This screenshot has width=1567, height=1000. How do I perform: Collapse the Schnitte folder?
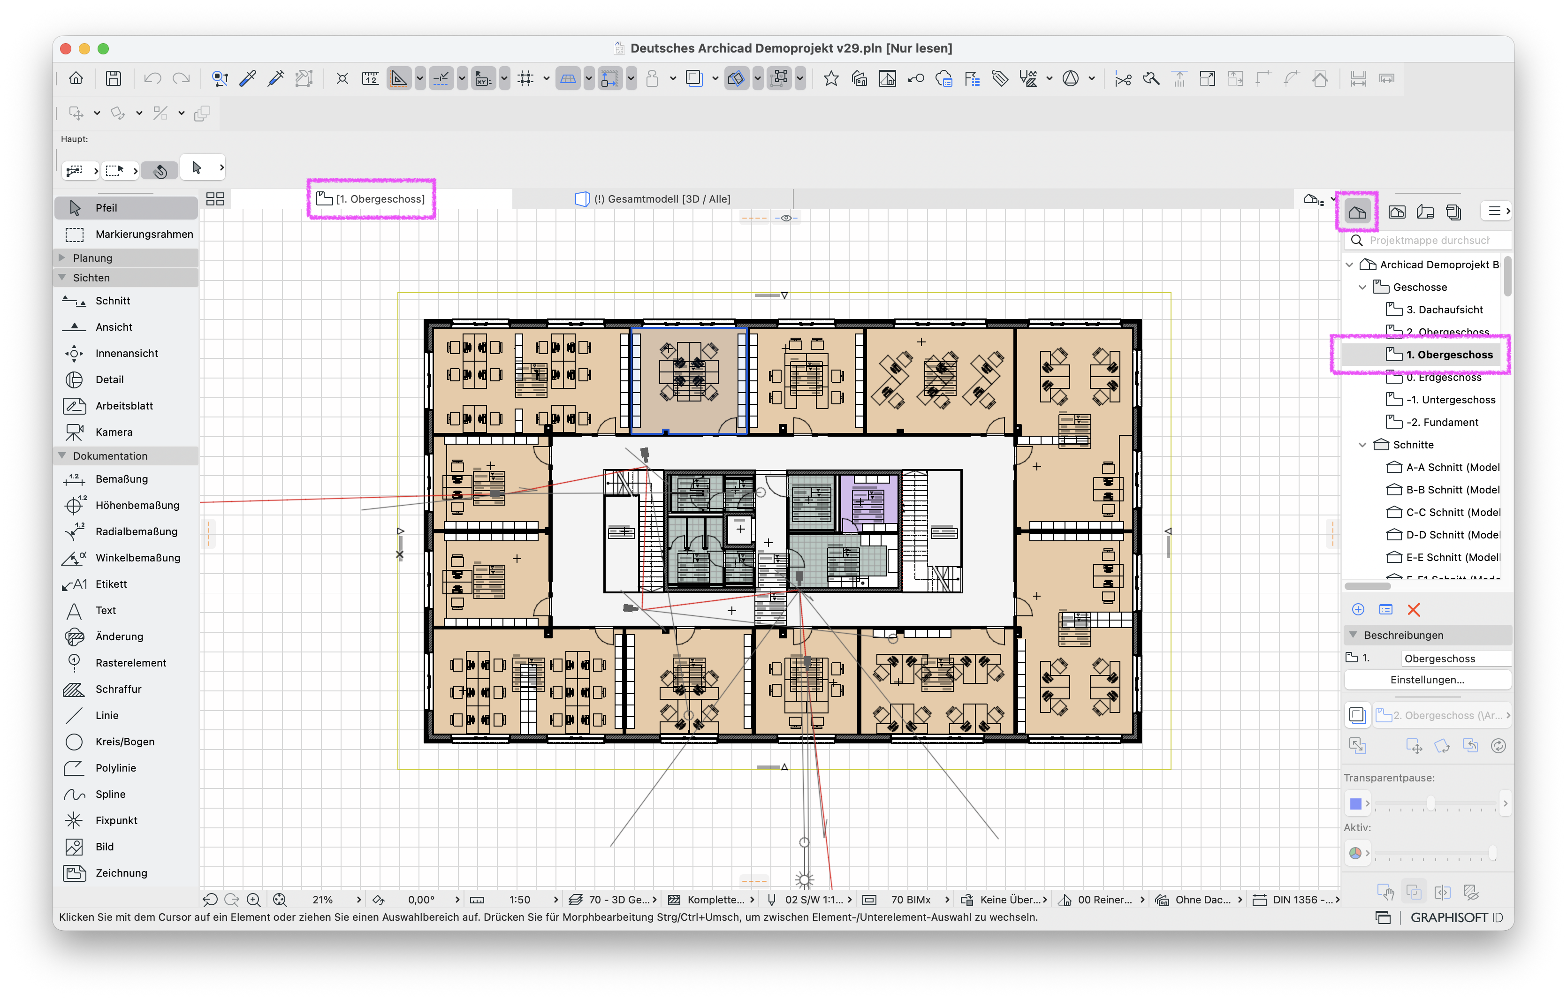pyautogui.click(x=1362, y=445)
